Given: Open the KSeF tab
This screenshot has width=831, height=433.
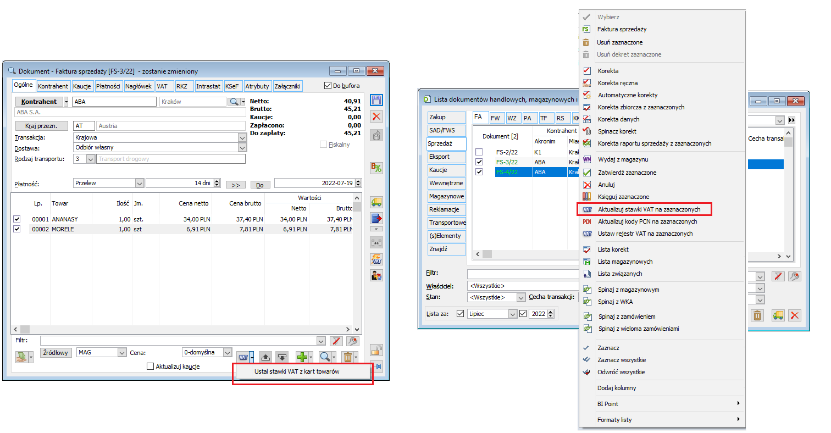Looking at the screenshot, I should click(232, 86).
